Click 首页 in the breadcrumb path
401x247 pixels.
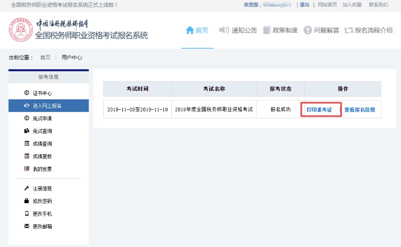coord(45,57)
